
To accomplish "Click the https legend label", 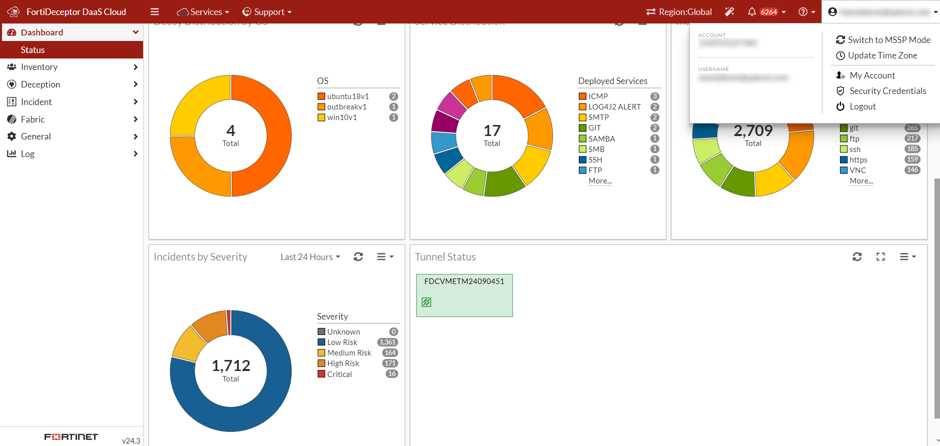I will coord(858,160).
